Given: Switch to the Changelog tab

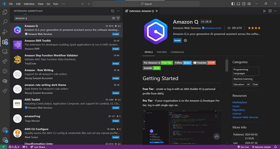Looking at the screenshot, I should 177,52.
